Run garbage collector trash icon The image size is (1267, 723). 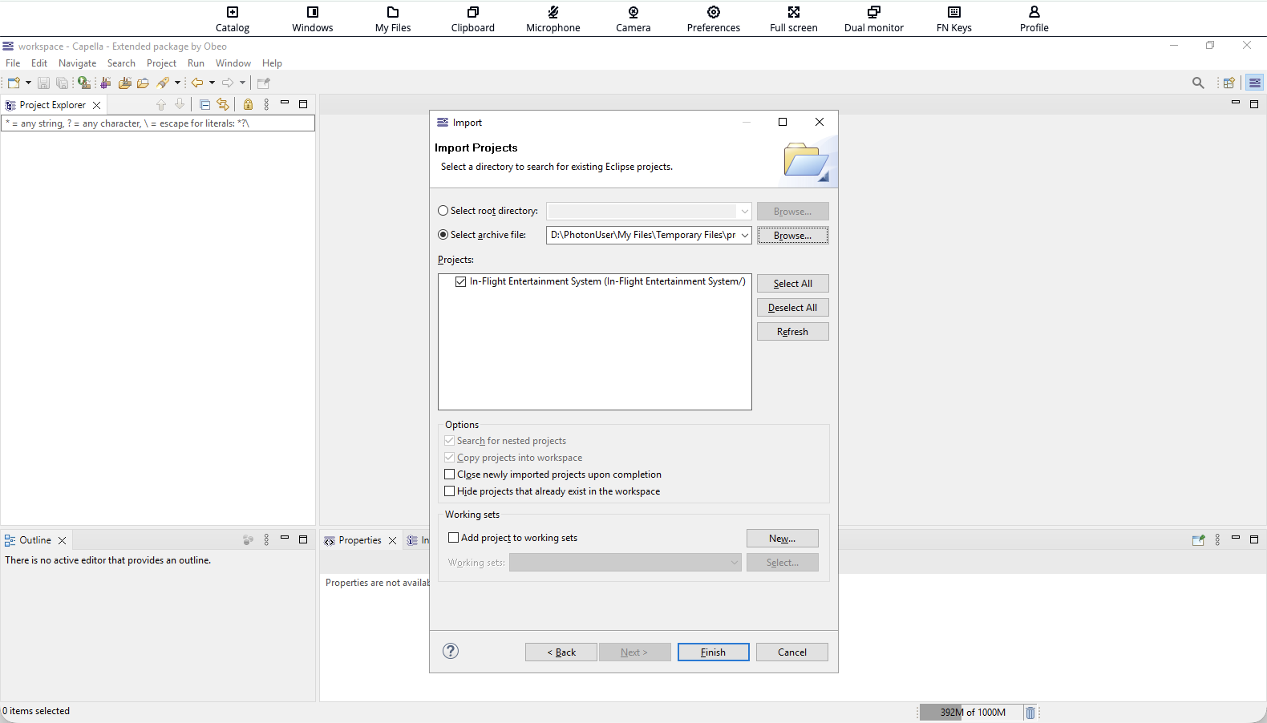tap(1030, 713)
